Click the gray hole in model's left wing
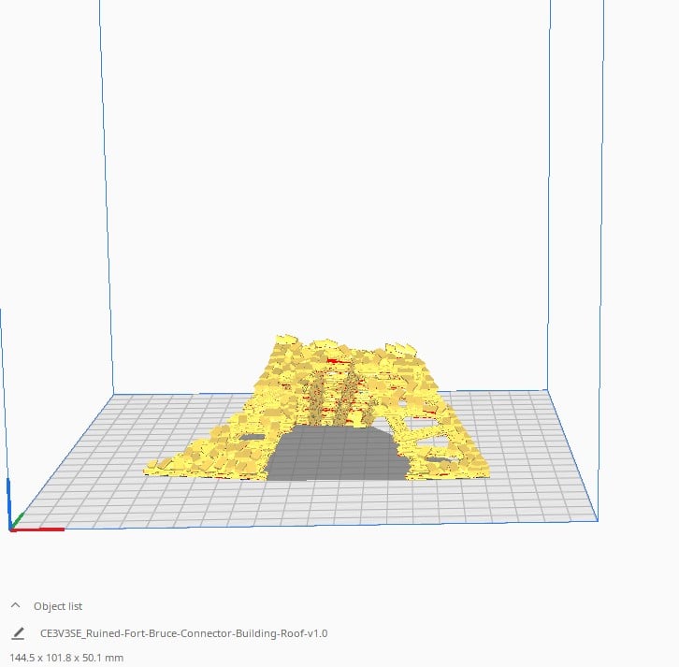Image resolution: width=679 pixels, height=667 pixels. pyautogui.click(x=251, y=437)
